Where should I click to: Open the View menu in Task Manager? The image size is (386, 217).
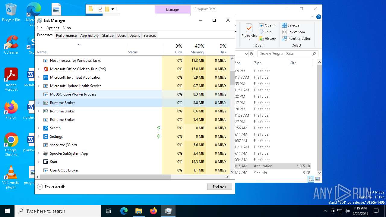(67, 28)
